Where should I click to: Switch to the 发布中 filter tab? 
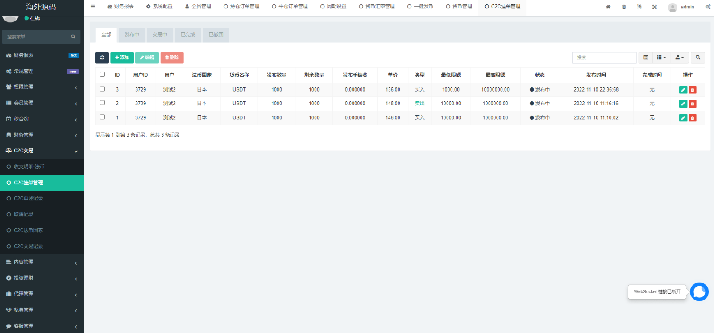pos(132,35)
